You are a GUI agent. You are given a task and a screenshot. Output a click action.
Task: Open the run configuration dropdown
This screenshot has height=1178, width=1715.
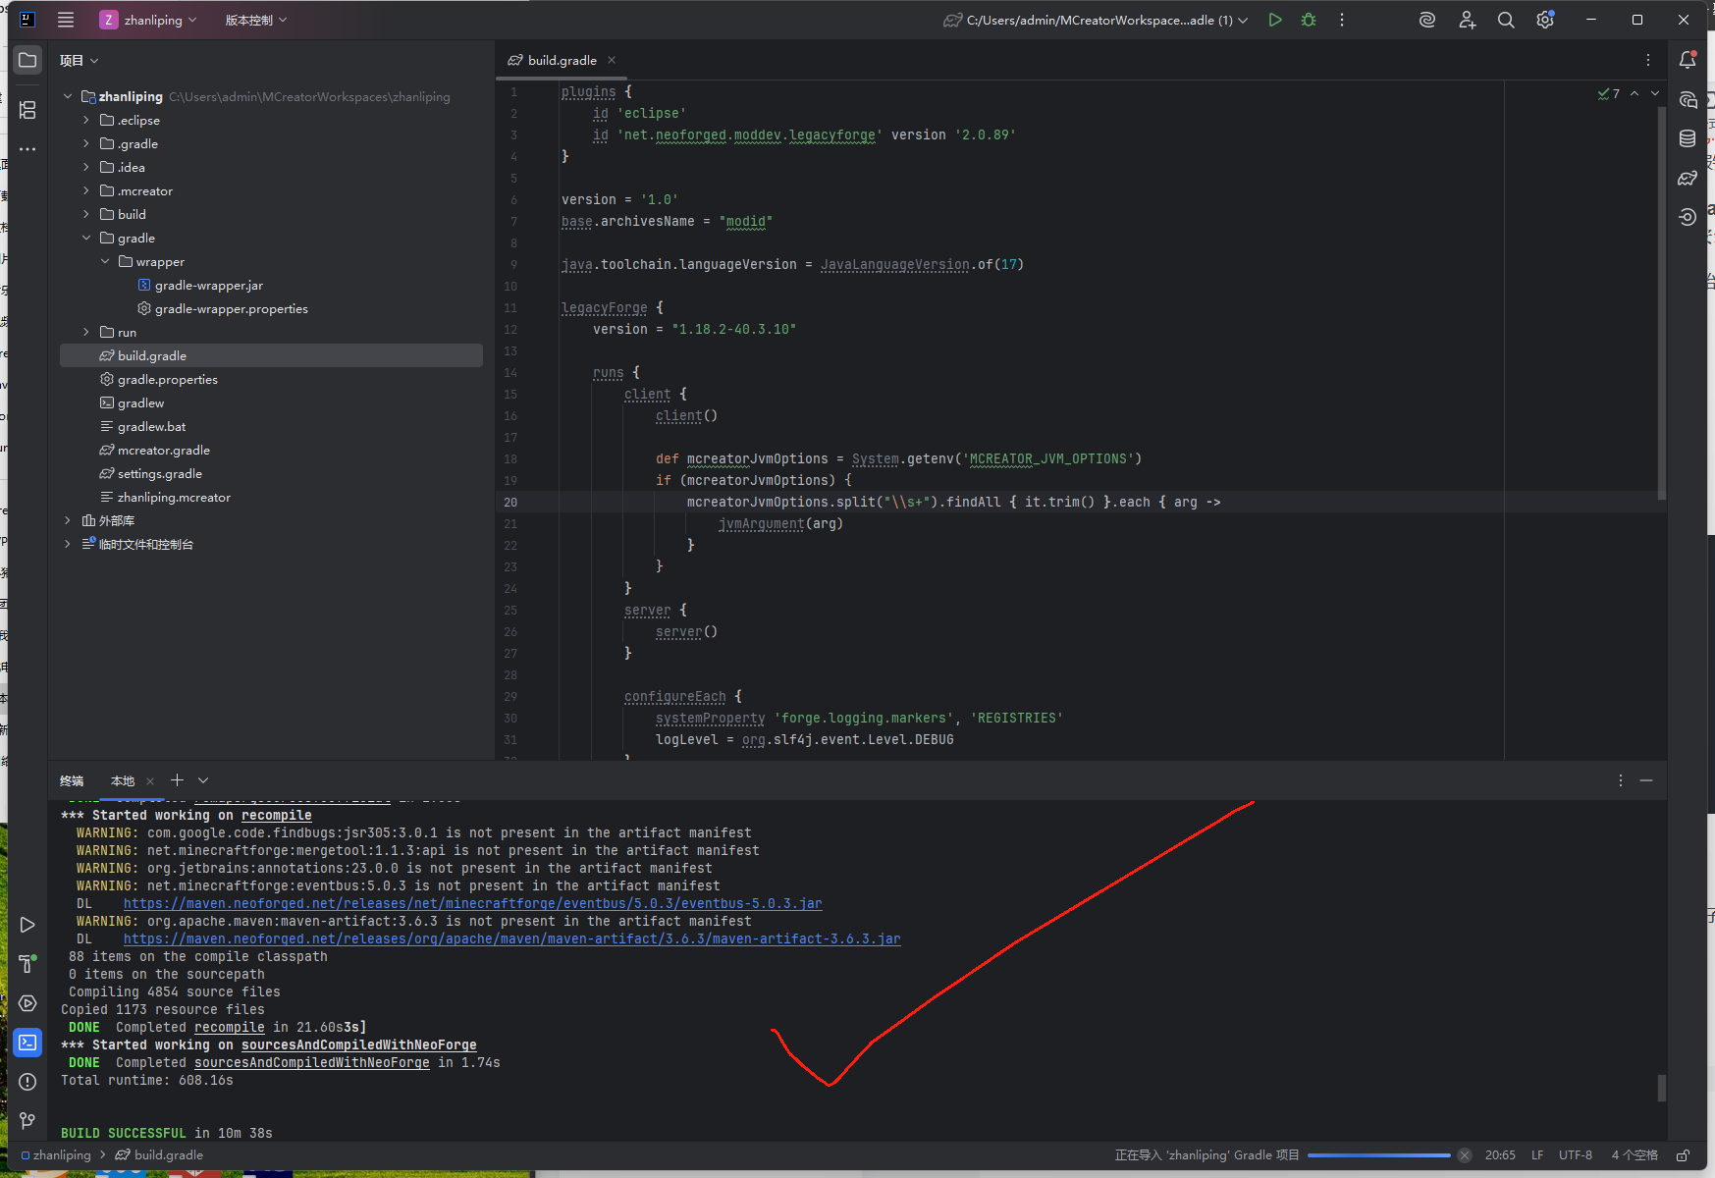click(1096, 20)
